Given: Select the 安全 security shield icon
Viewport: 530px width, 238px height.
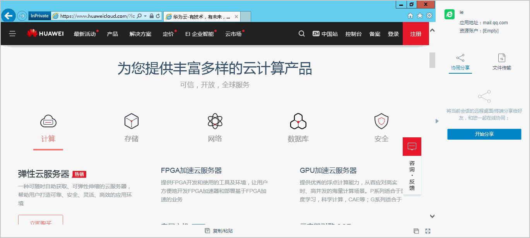Looking at the screenshot, I should click(381, 122).
